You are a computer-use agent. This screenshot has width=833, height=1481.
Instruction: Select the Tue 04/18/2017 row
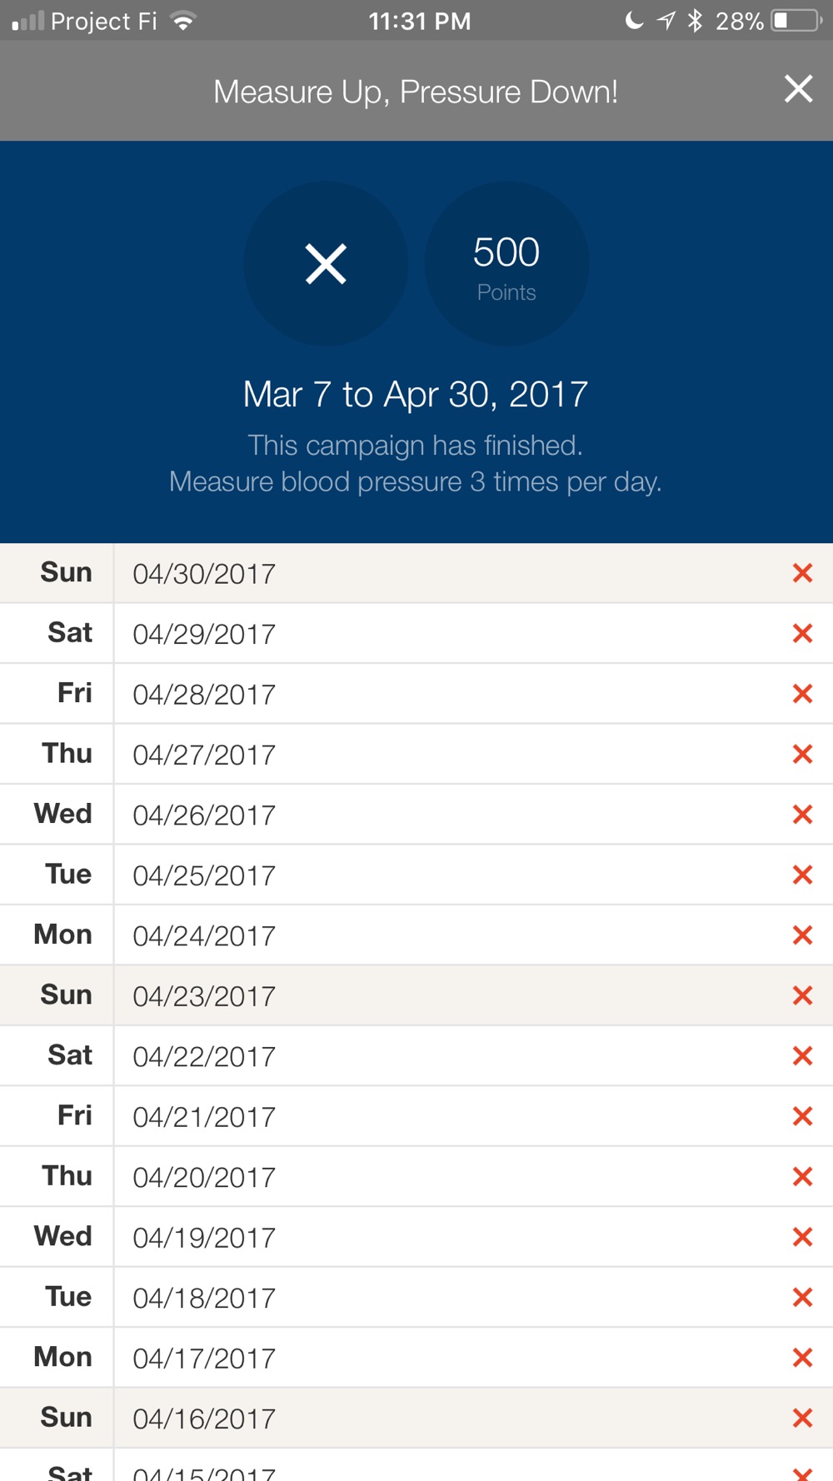point(416,1298)
